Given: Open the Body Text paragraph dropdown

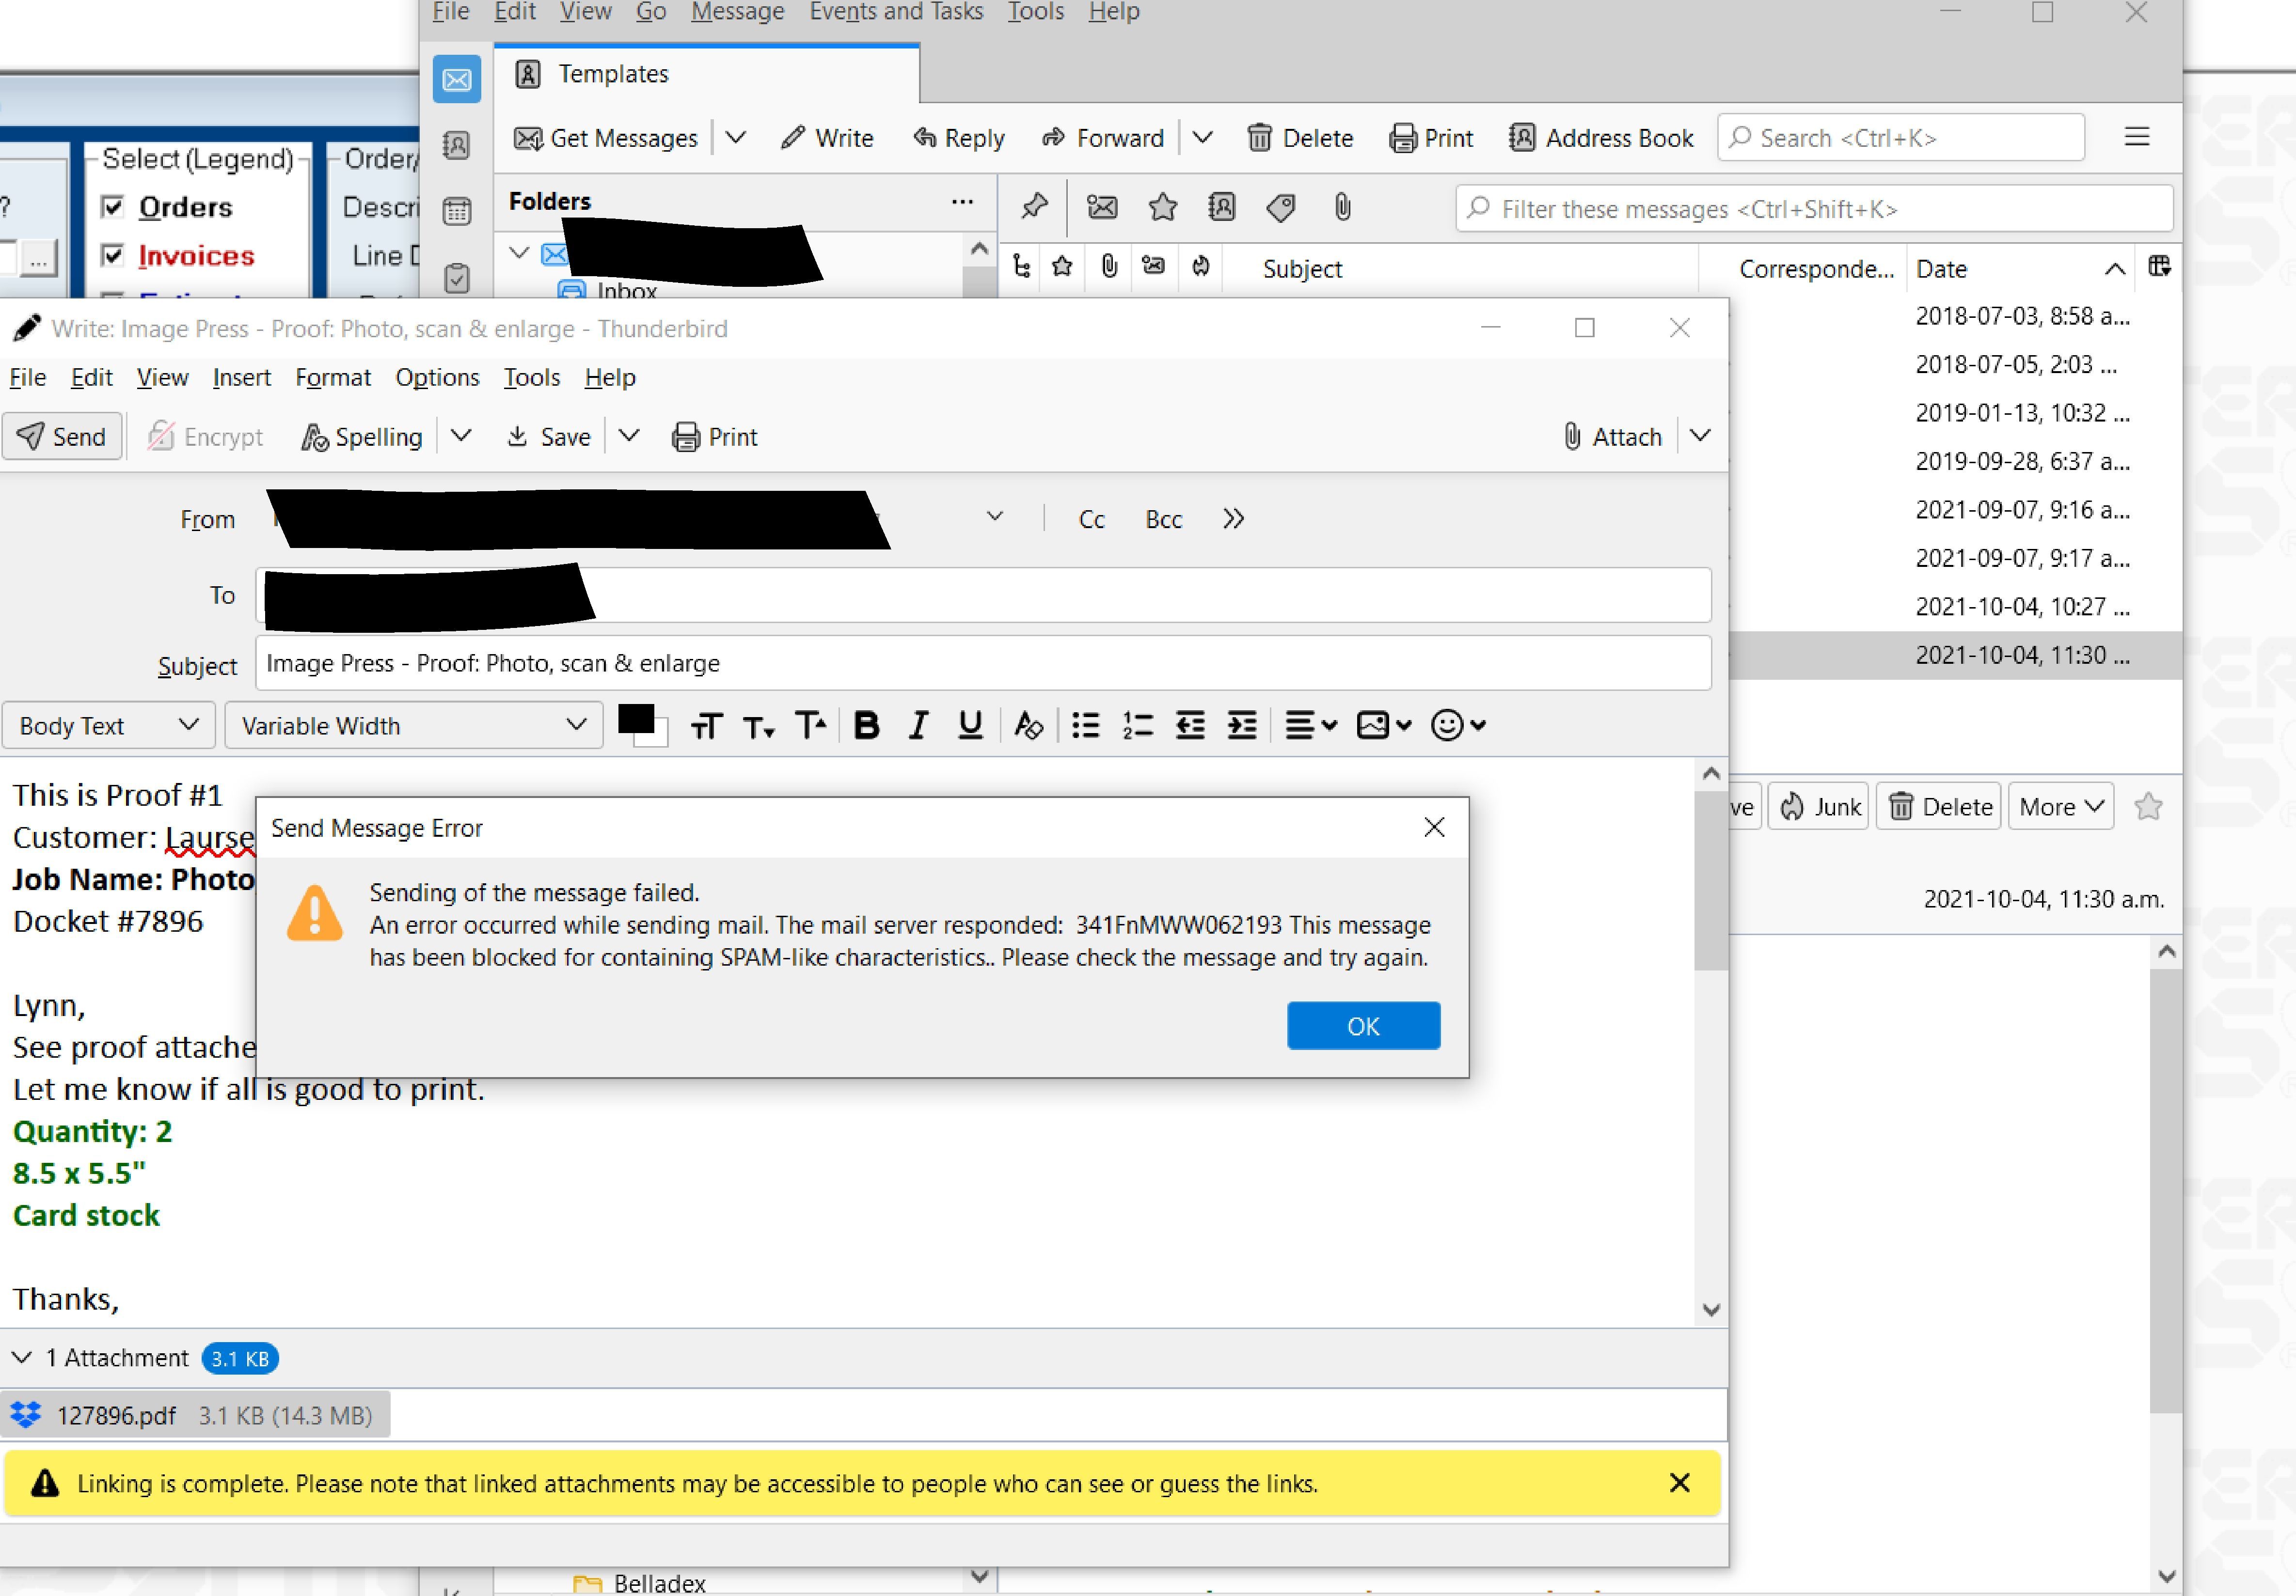Looking at the screenshot, I should pyautogui.click(x=108, y=725).
